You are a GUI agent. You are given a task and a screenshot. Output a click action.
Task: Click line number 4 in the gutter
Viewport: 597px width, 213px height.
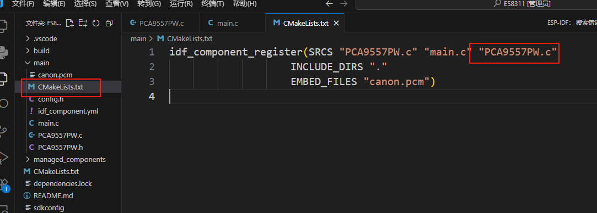(x=152, y=97)
